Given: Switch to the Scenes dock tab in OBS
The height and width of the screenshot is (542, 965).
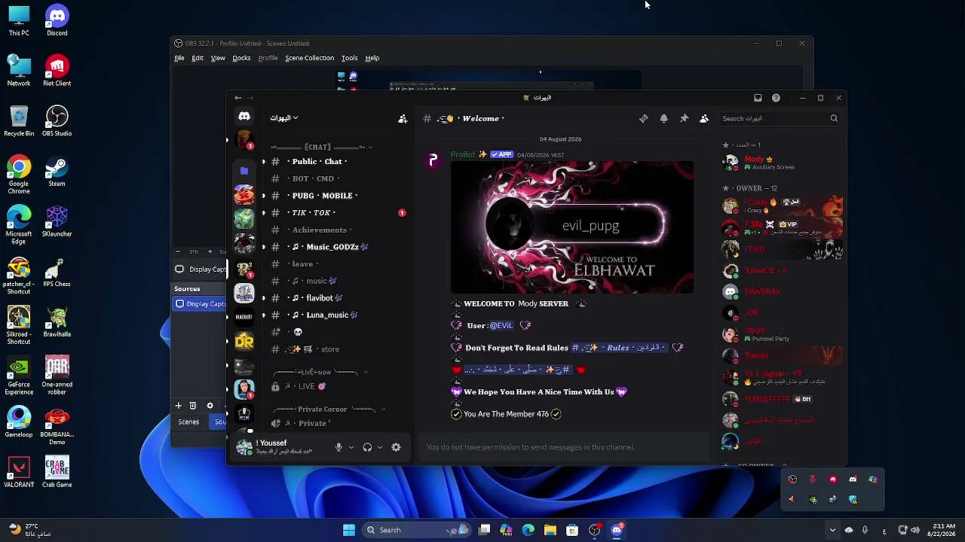Looking at the screenshot, I should coord(188,422).
